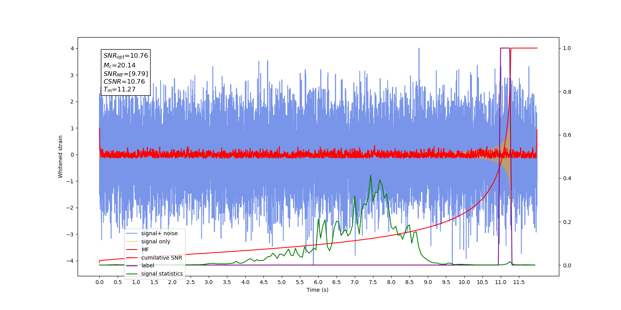Click the 10.0 tick on the time axis
Viewport: 621px width, 310px height.
(464, 282)
